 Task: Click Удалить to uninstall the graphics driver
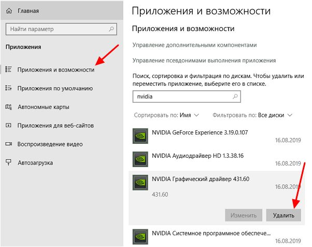pos(283,215)
